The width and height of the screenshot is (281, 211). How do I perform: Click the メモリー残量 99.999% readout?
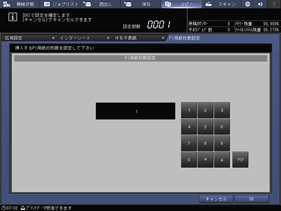tap(257, 24)
